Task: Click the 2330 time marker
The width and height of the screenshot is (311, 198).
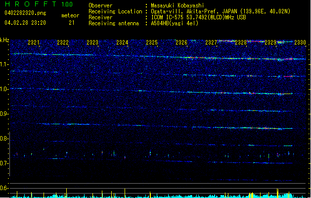Action: point(300,43)
